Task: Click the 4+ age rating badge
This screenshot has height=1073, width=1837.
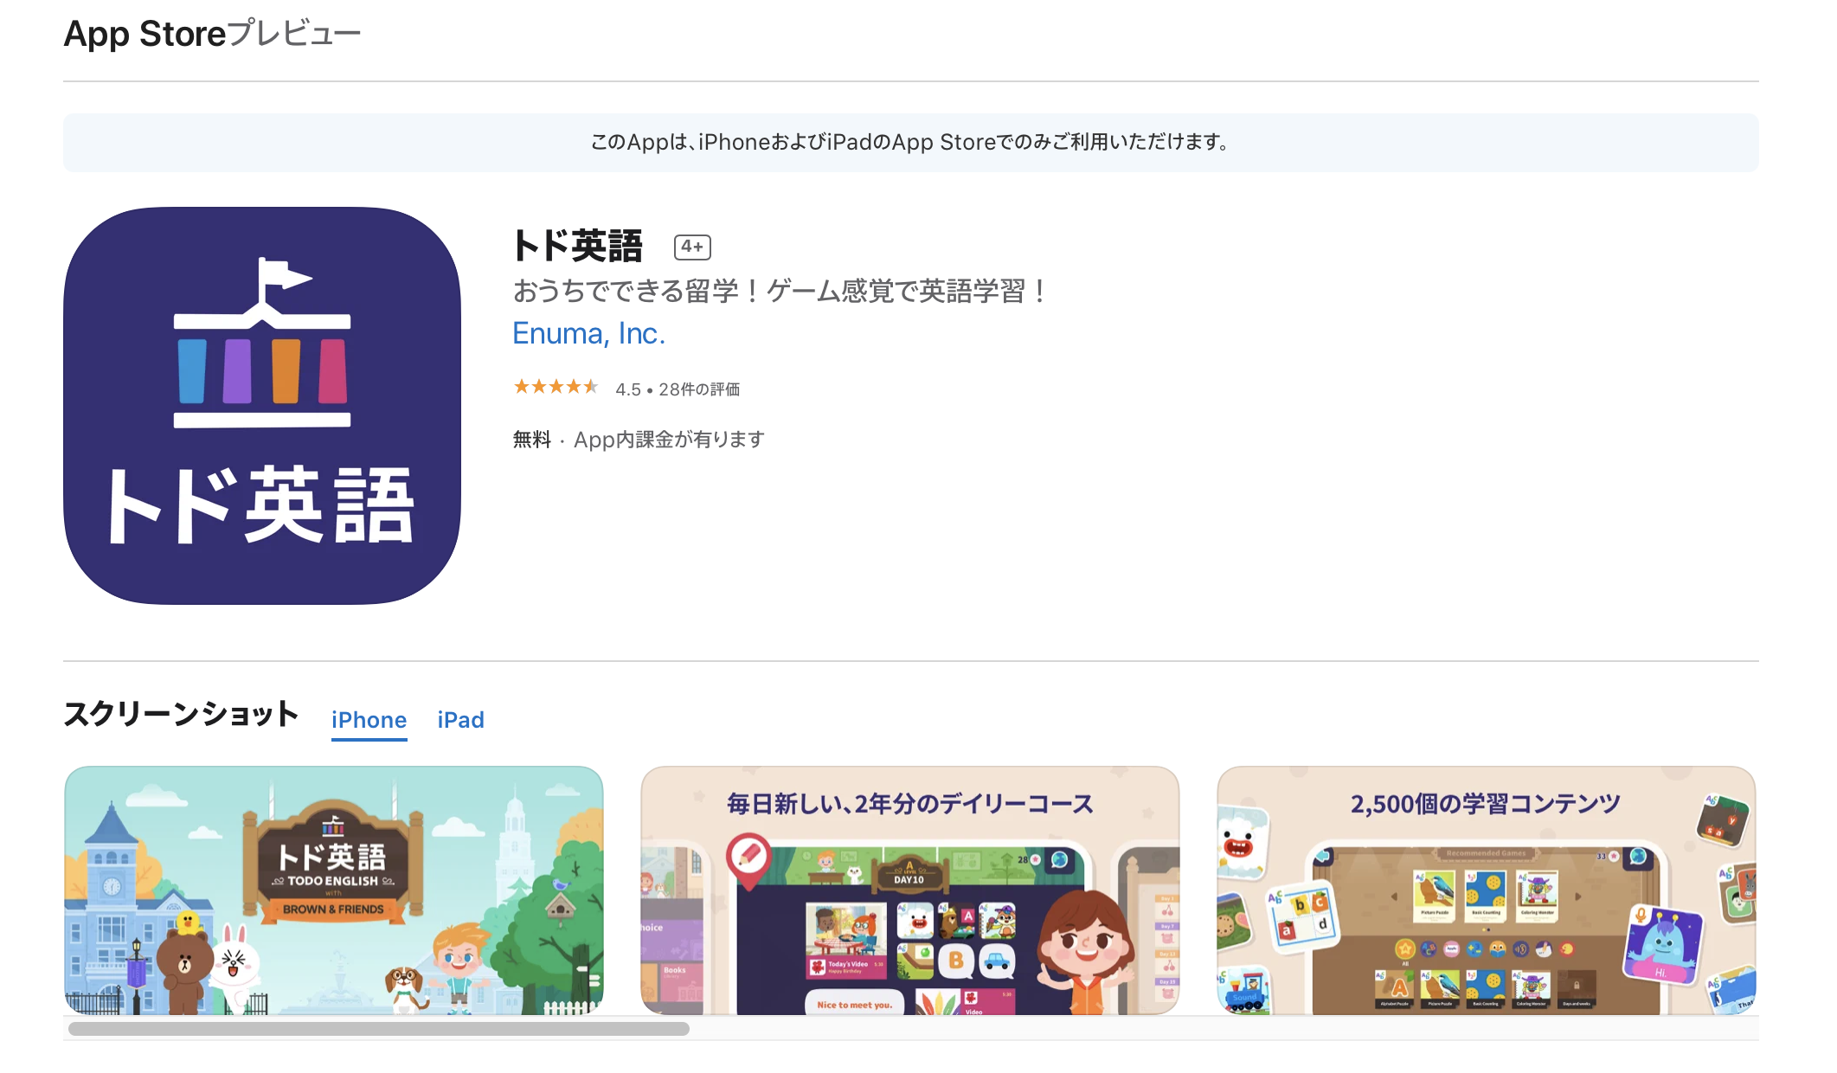Action: tap(692, 247)
